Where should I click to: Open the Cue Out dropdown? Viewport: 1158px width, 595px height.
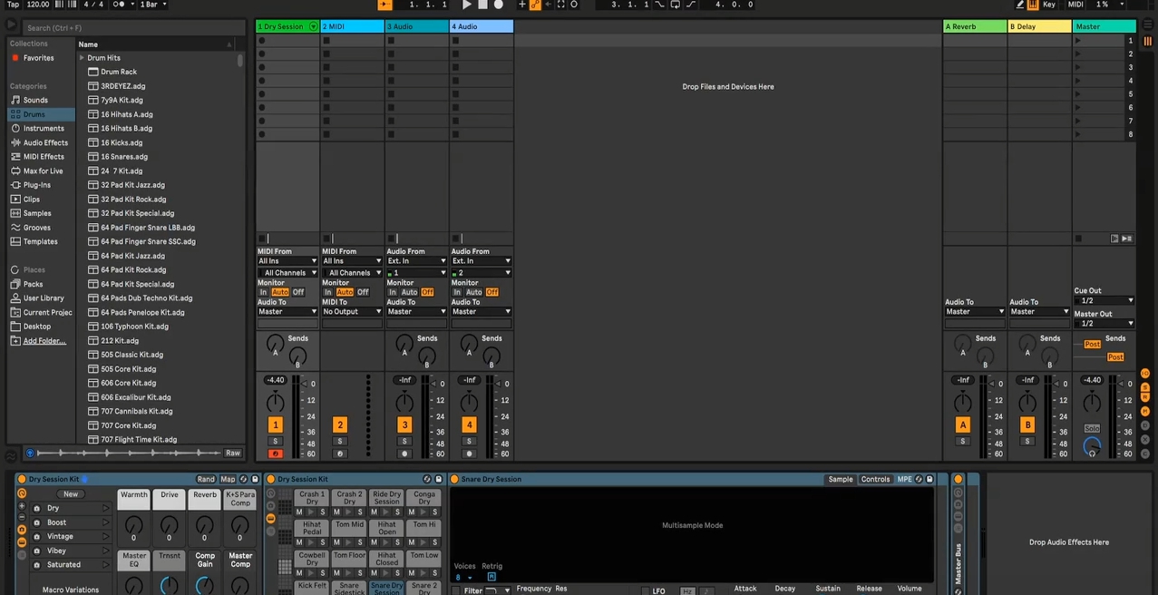click(1104, 301)
